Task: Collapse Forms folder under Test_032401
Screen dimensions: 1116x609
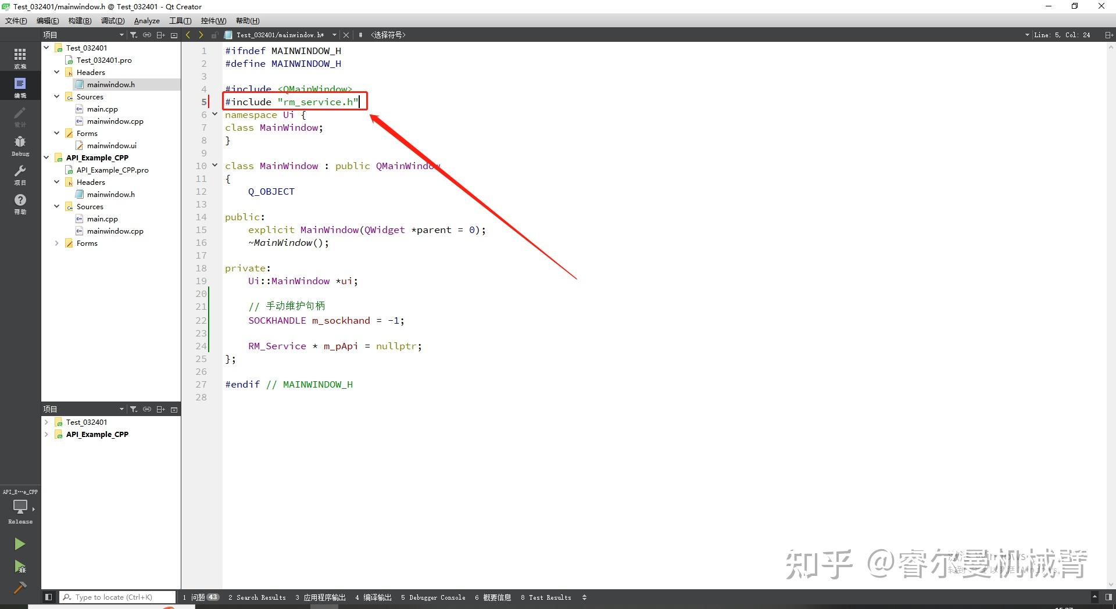Action: pos(57,133)
